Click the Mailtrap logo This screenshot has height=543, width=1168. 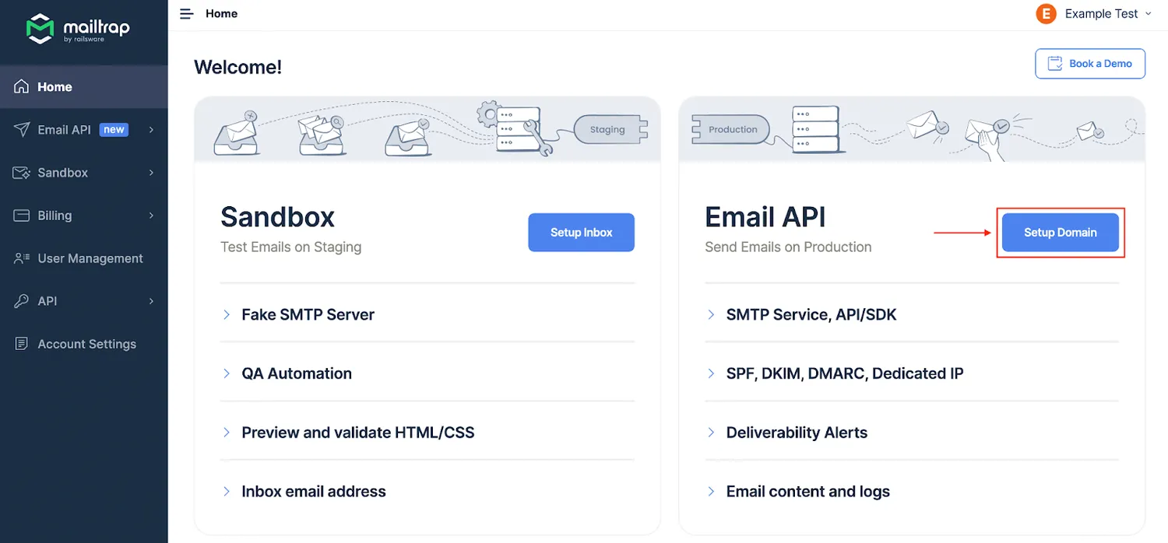(x=78, y=29)
